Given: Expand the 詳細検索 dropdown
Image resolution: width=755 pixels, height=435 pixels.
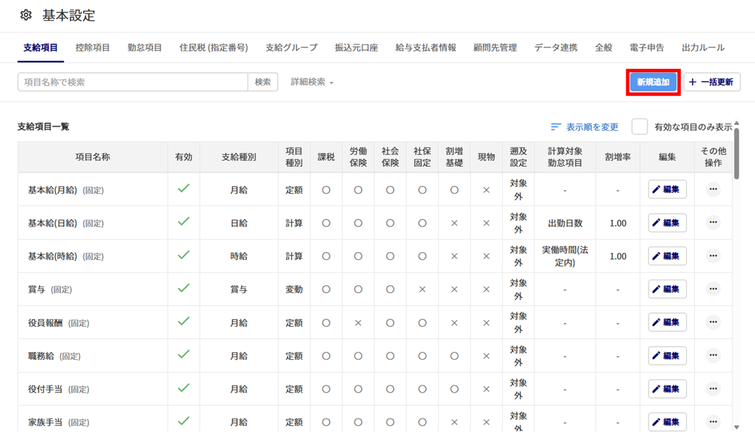Looking at the screenshot, I should pos(312,82).
